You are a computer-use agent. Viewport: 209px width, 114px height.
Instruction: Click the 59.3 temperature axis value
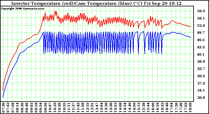(x=201, y=11)
